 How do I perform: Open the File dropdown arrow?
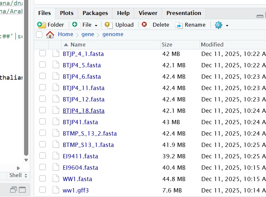[x=96, y=25]
